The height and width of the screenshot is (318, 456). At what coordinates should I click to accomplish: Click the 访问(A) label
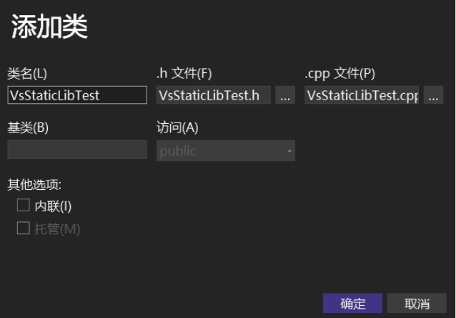tap(177, 127)
